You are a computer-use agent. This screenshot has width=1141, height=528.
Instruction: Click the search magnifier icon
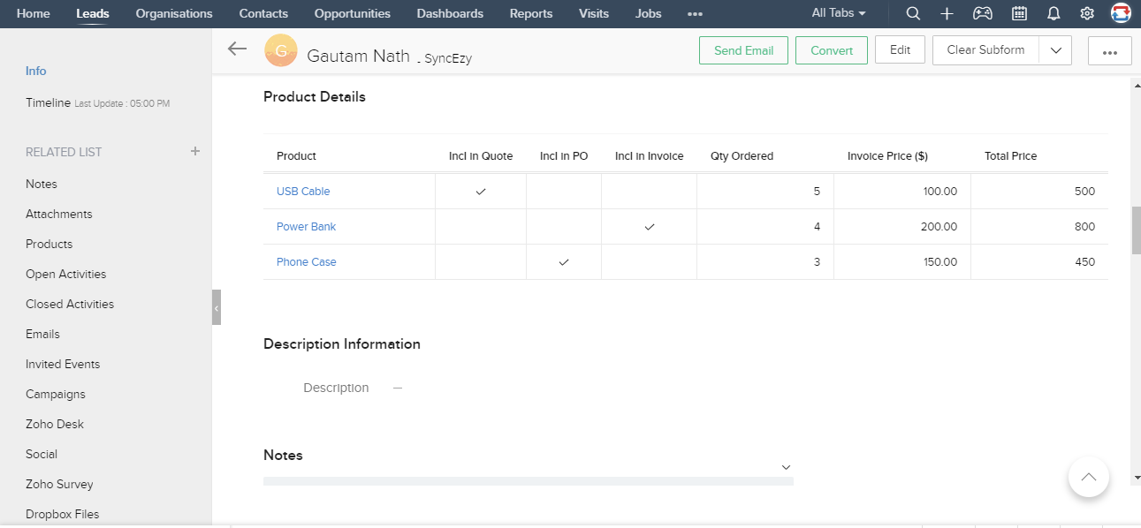[x=913, y=13]
